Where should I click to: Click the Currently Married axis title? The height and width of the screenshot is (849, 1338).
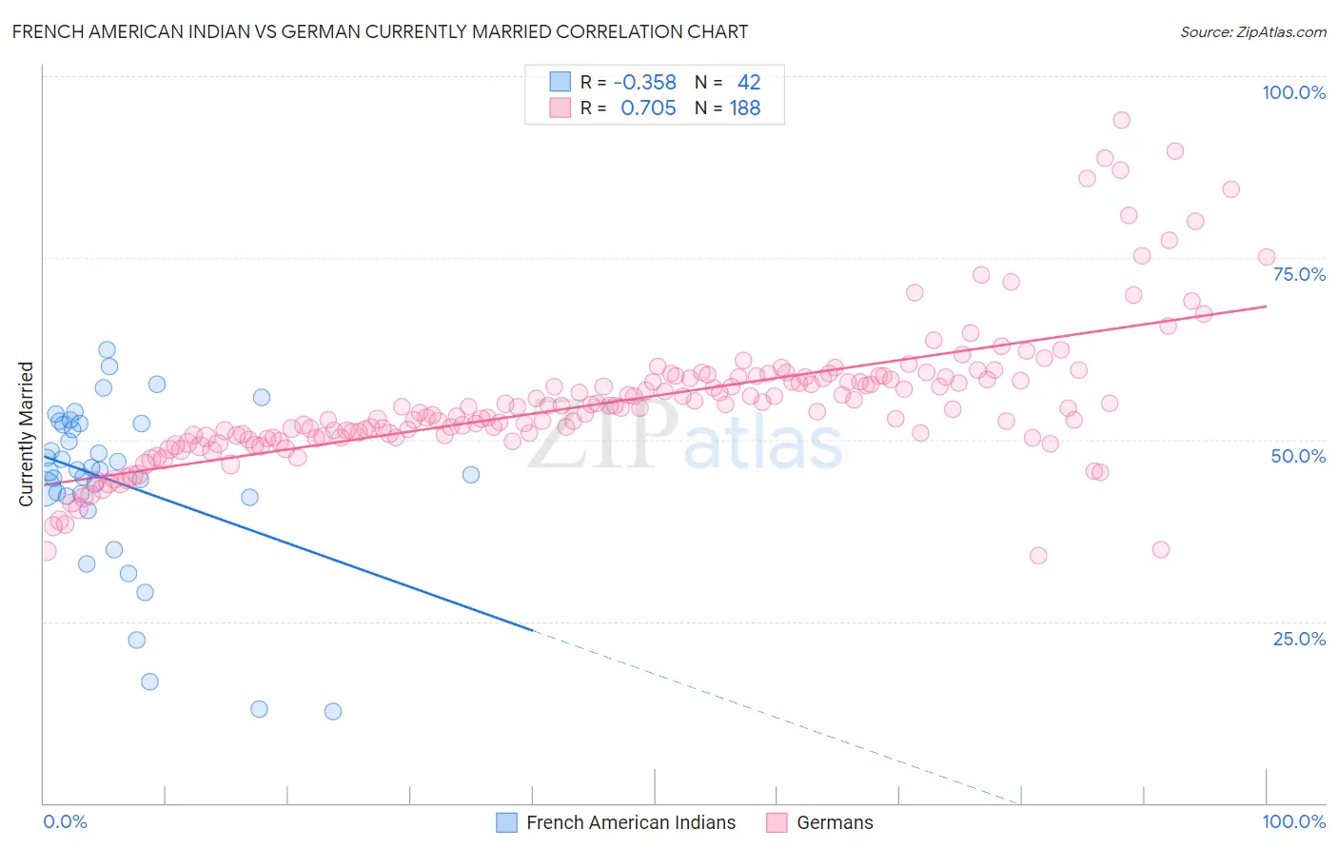click(x=27, y=434)
